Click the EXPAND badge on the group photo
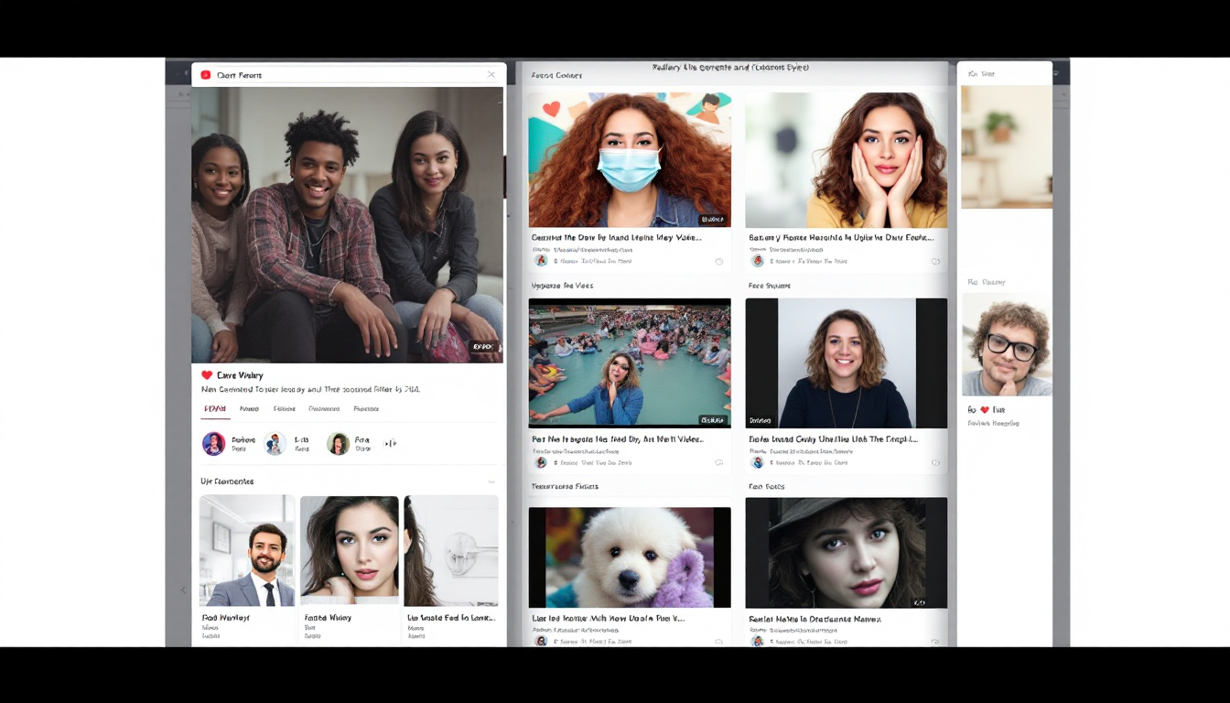 coord(483,347)
